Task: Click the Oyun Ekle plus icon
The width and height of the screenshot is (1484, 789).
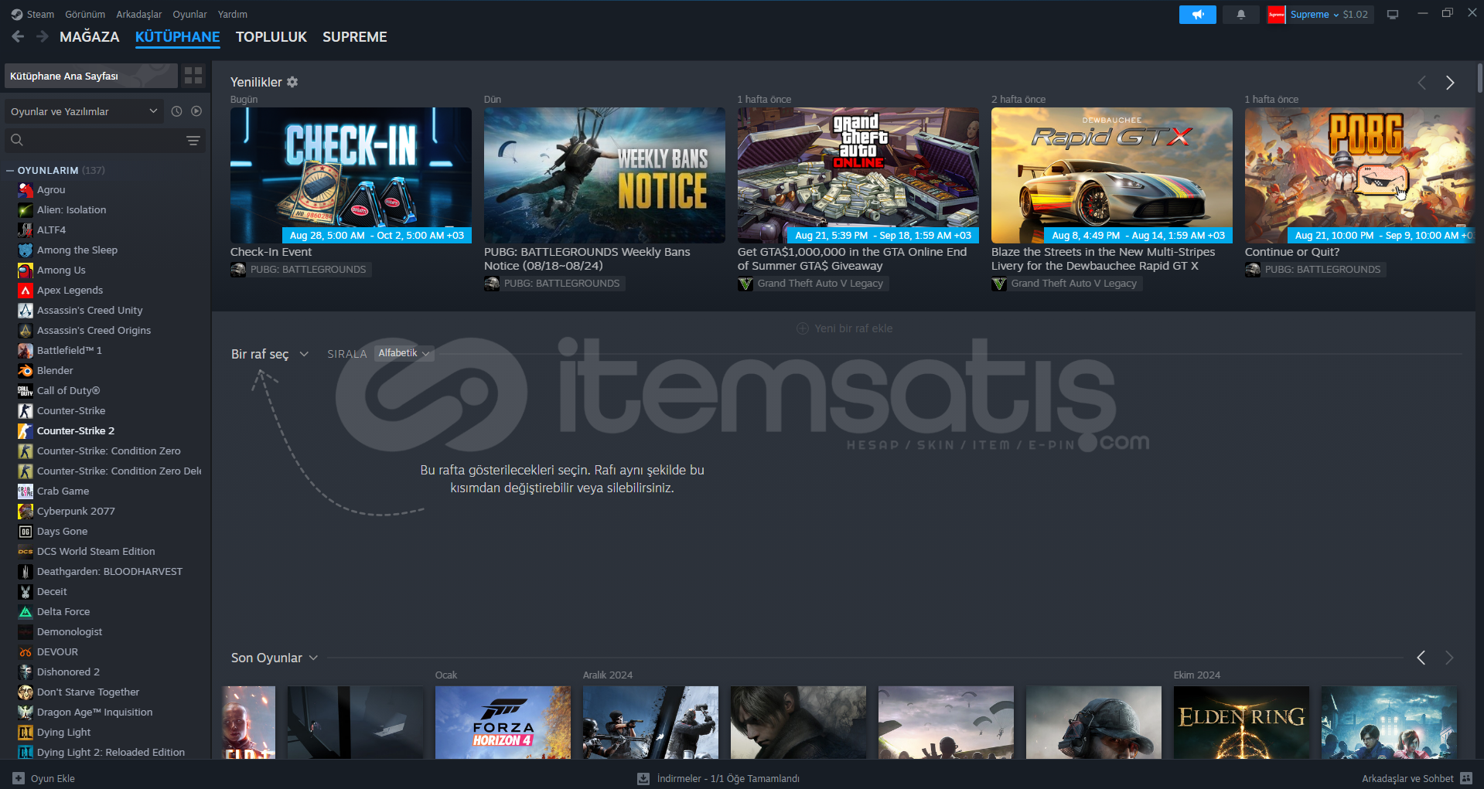Action: point(19,778)
